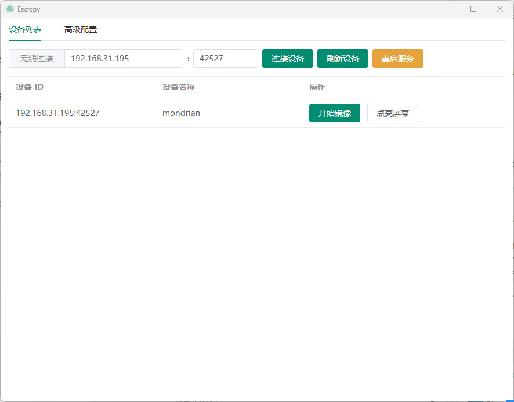This screenshot has width=514, height=402.
Task: Click 刷新设备 to refresh devices
Action: pyautogui.click(x=342, y=59)
